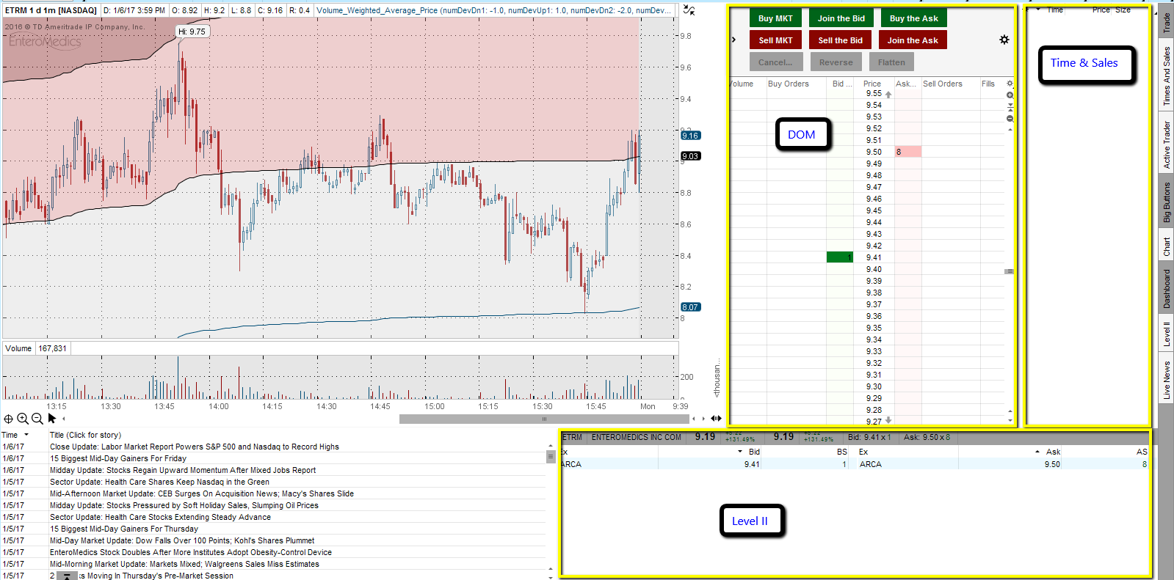
Task: Click the chart detach icon beside the study header
Action: click(x=689, y=10)
